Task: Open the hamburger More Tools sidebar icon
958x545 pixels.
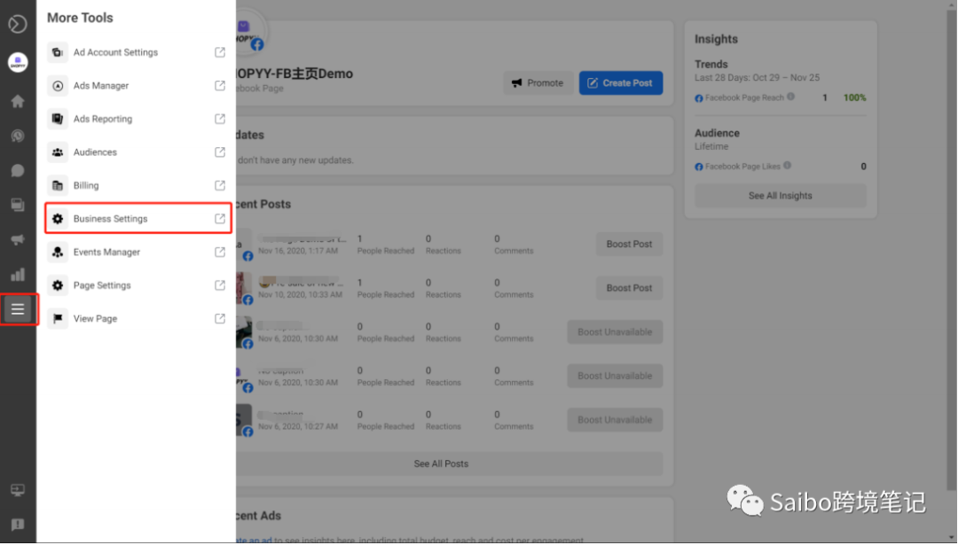Action: click(x=18, y=309)
